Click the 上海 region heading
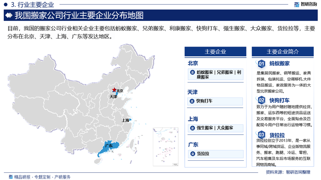 (193, 119)
